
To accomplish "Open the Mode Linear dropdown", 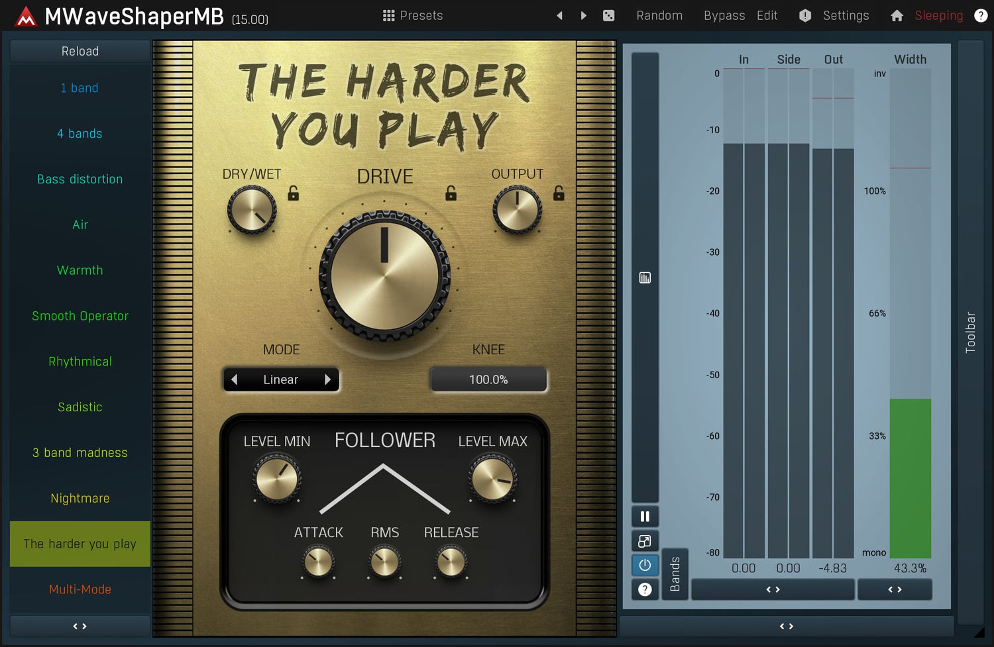I will pyautogui.click(x=280, y=379).
